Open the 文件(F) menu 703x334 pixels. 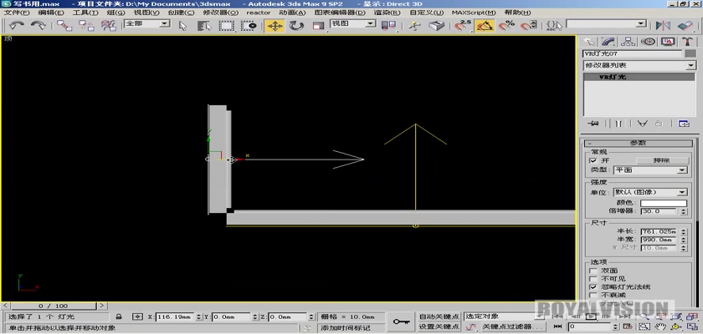tap(17, 13)
